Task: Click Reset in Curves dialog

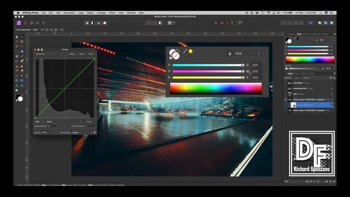Action: (91, 54)
